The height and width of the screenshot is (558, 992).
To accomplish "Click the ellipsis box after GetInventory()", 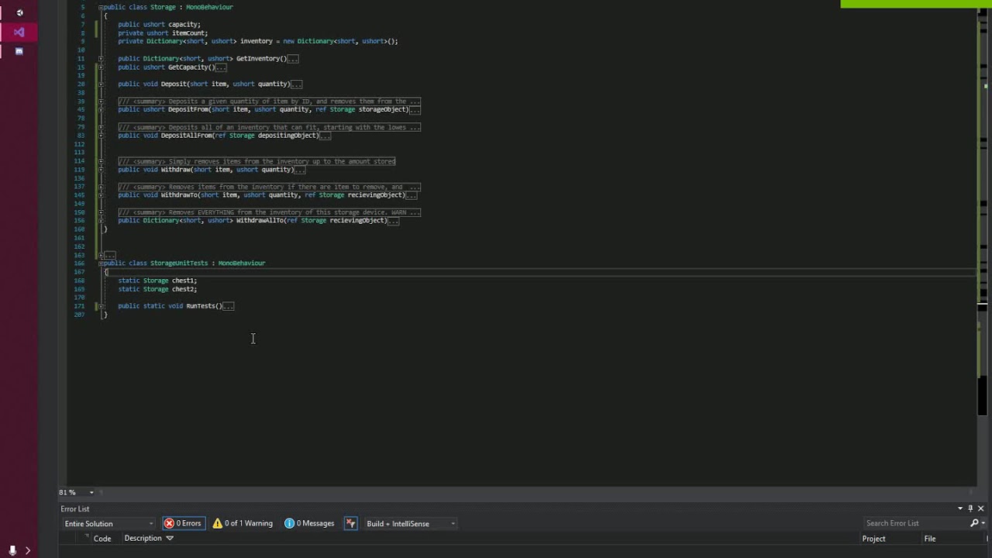I will pos(292,59).
